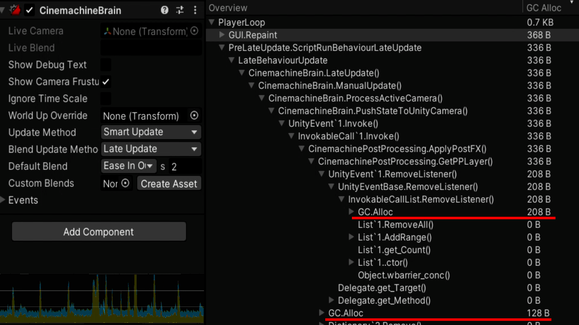Expand the Delegate.get_Method() row arrow
Image resolution: width=579 pixels, height=325 pixels.
pyautogui.click(x=332, y=300)
